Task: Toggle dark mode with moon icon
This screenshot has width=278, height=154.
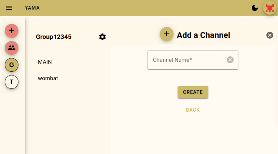Action: [255, 8]
